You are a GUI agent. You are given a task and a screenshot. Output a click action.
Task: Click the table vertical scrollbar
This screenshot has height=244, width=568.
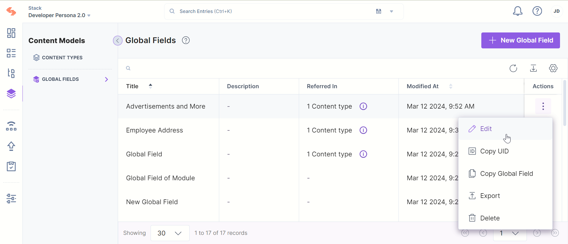click(565, 103)
